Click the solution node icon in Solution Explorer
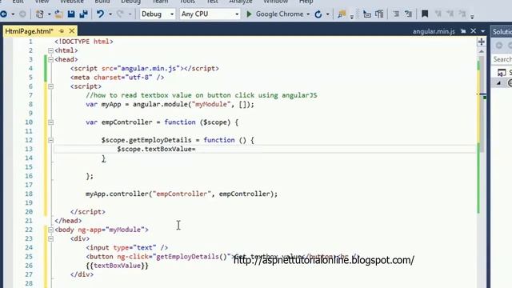The width and height of the screenshot is (512, 288). pyautogui.click(x=502, y=72)
